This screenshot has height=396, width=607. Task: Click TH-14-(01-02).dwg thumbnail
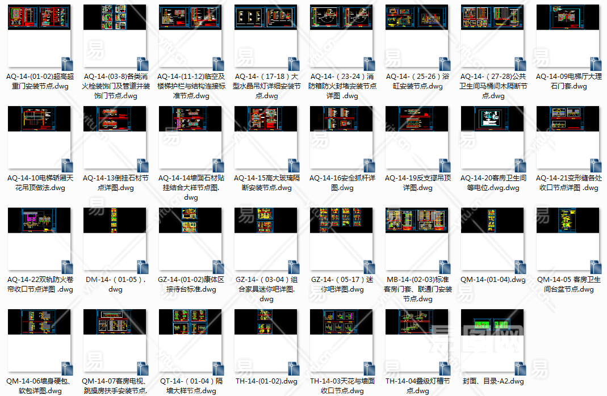tap(266, 341)
